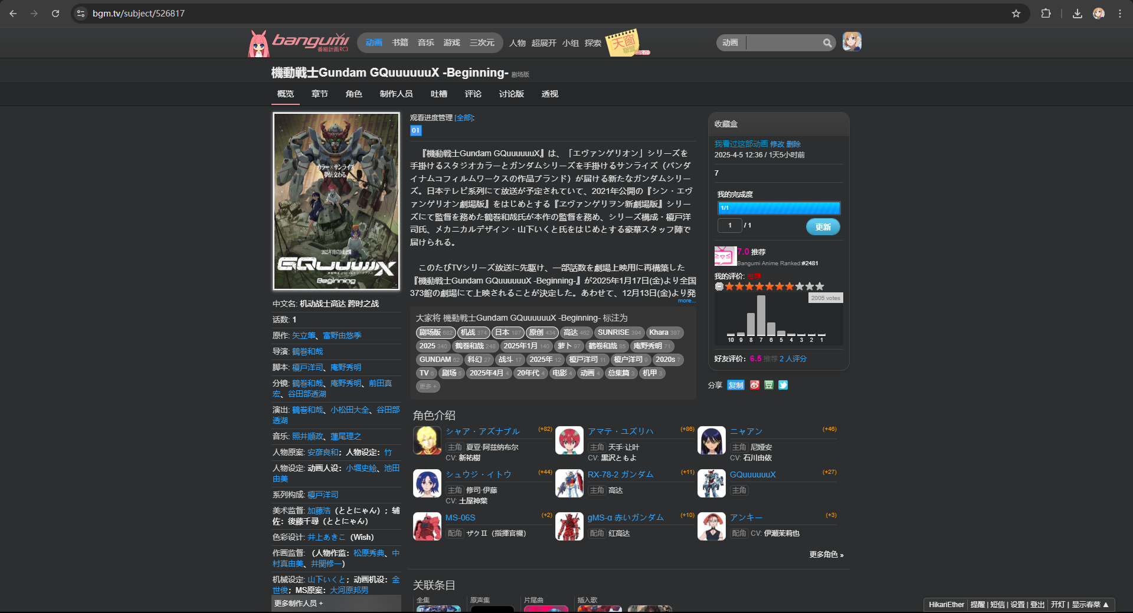Image resolution: width=1133 pixels, height=613 pixels.
Task: Click the episode count input field
Action: (x=729, y=225)
